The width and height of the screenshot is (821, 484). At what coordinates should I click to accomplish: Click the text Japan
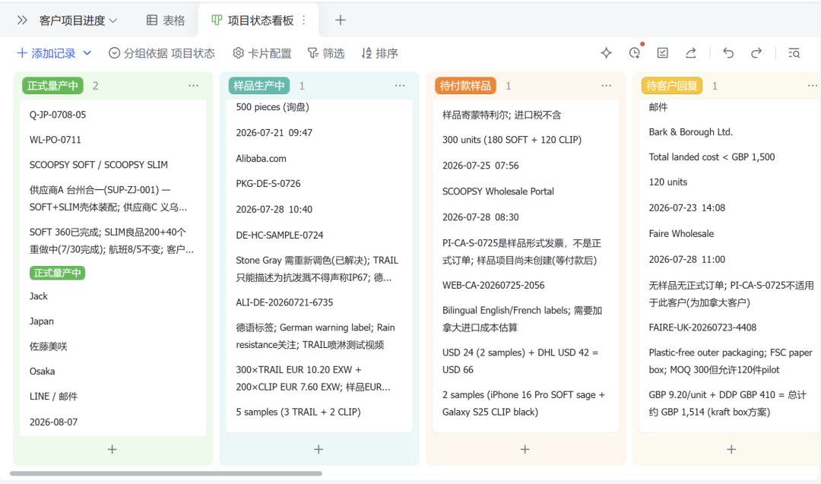[x=41, y=321]
